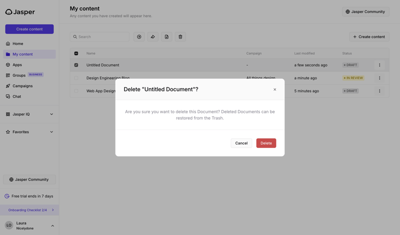Open the three-dot menu for Design Engineering Blog
The image size is (400, 235).
pyautogui.click(x=379, y=78)
